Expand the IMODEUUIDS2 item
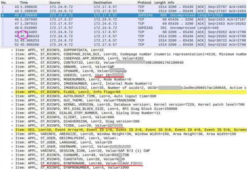 12,88
